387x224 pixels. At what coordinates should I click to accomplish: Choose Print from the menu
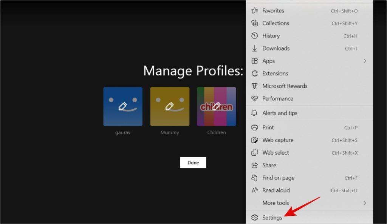point(310,127)
